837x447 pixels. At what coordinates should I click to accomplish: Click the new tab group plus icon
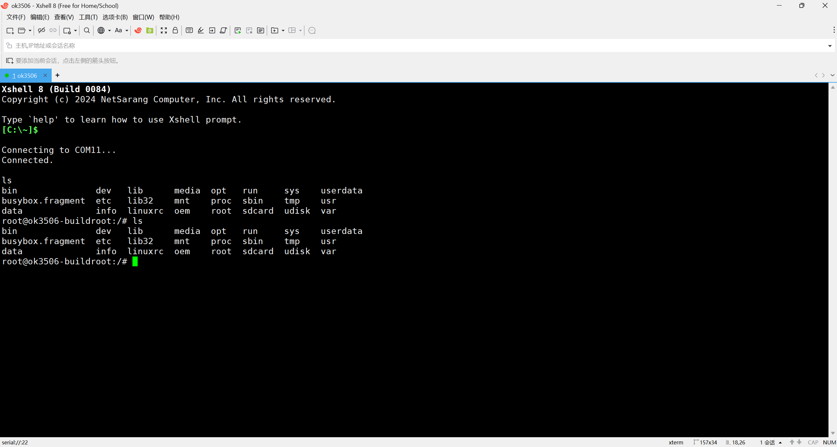coord(275,30)
